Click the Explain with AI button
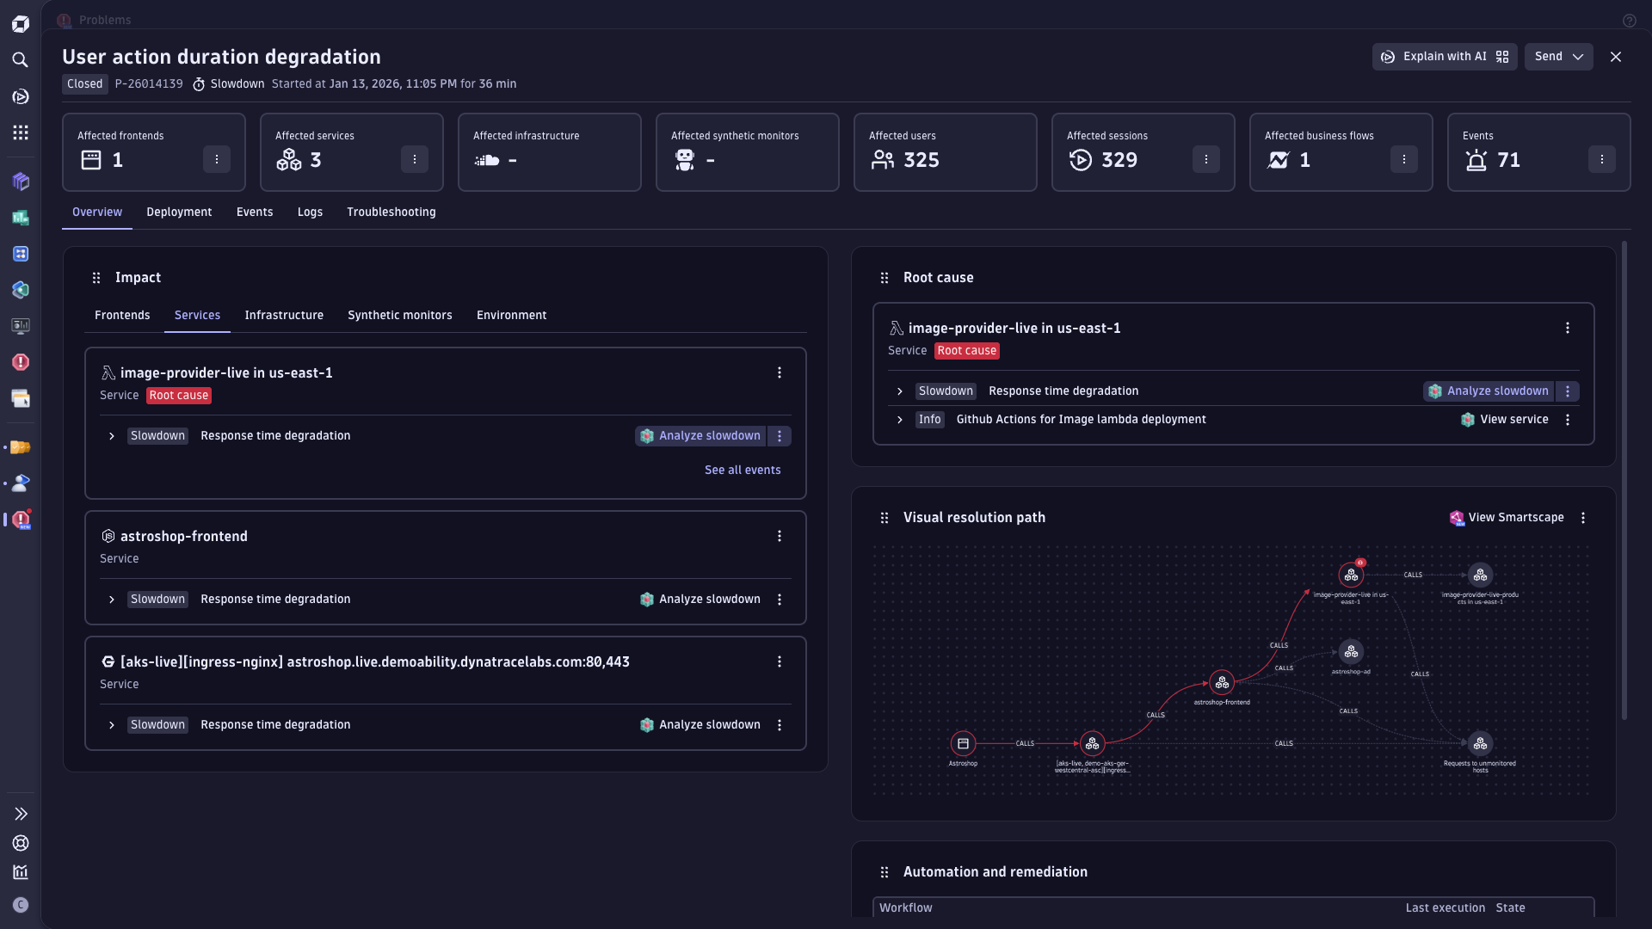 (1445, 57)
